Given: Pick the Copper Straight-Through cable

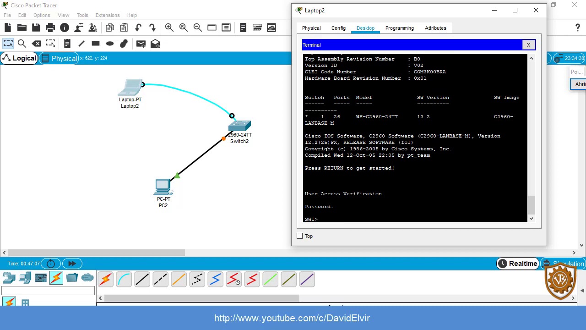Looking at the screenshot, I should (x=142, y=279).
